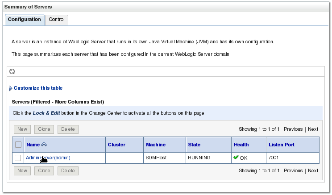Check the select-all servers header checkbox

(18, 145)
